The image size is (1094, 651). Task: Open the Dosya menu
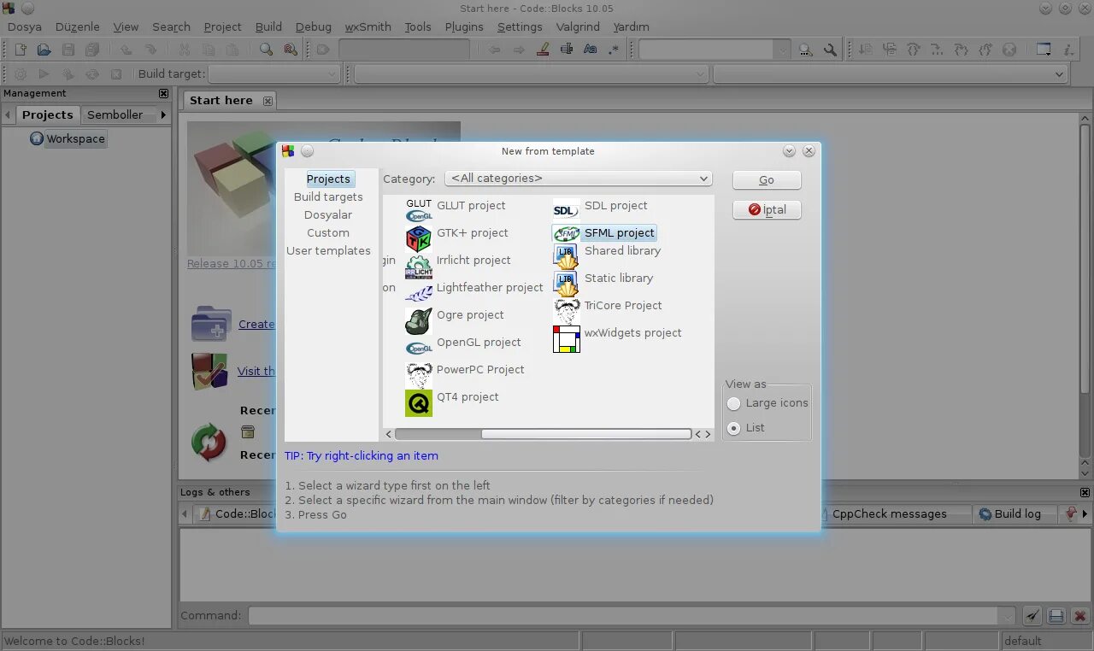tap(25, 26)
